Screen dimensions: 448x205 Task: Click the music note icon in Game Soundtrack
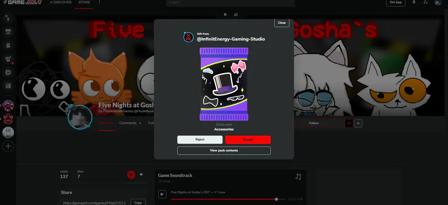(298, 177)
